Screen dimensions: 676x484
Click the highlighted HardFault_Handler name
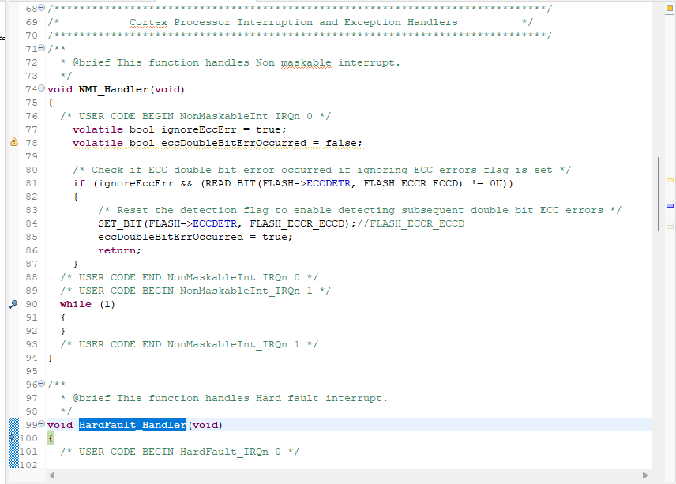pos(132,424)
